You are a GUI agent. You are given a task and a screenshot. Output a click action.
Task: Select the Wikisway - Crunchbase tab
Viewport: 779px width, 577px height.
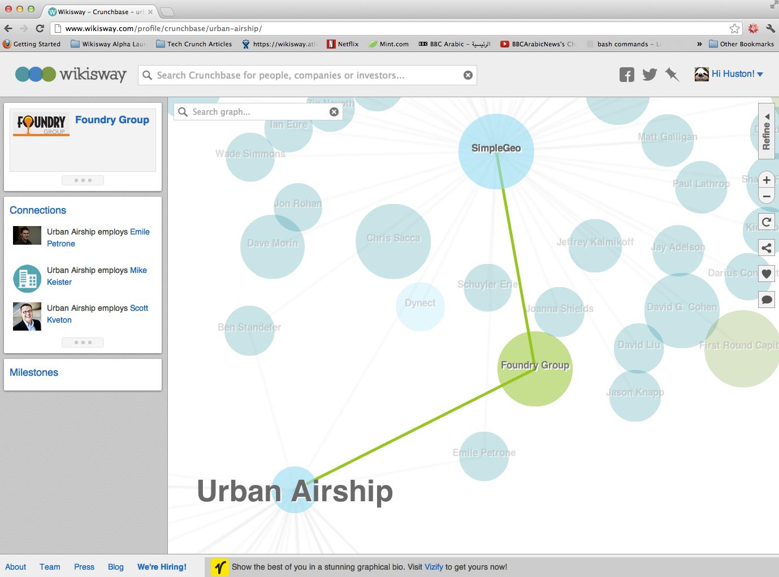click(x=101, y=12)
